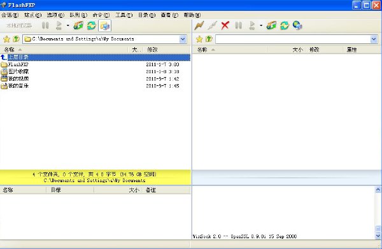Click the 图片收藏 folder icon

click(4, 71)
